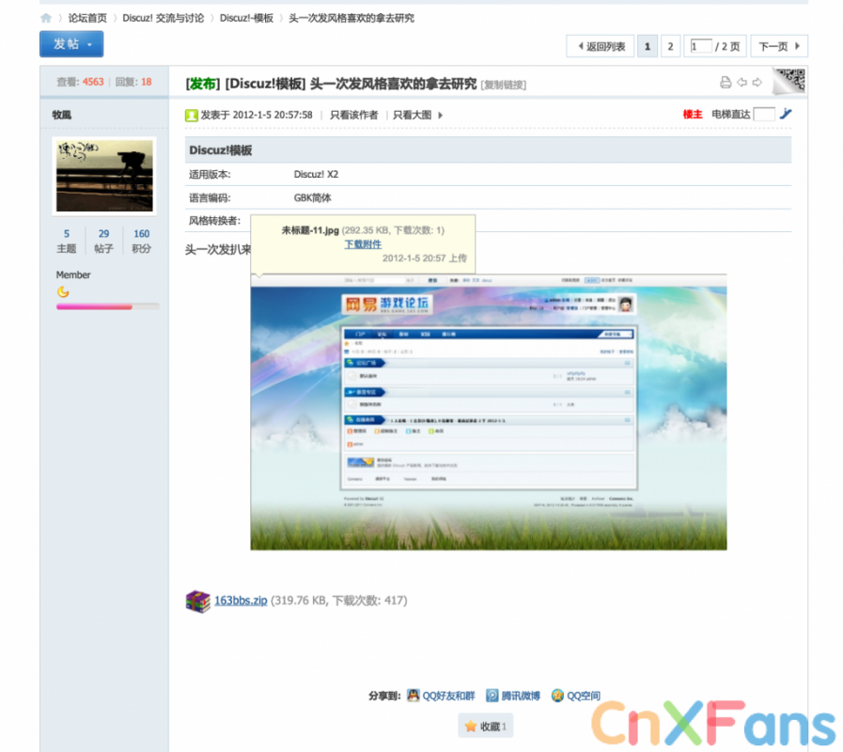Click 复制链接 copy link
The height and width of the screenshot is (752, 843).
tap(503, 85)
